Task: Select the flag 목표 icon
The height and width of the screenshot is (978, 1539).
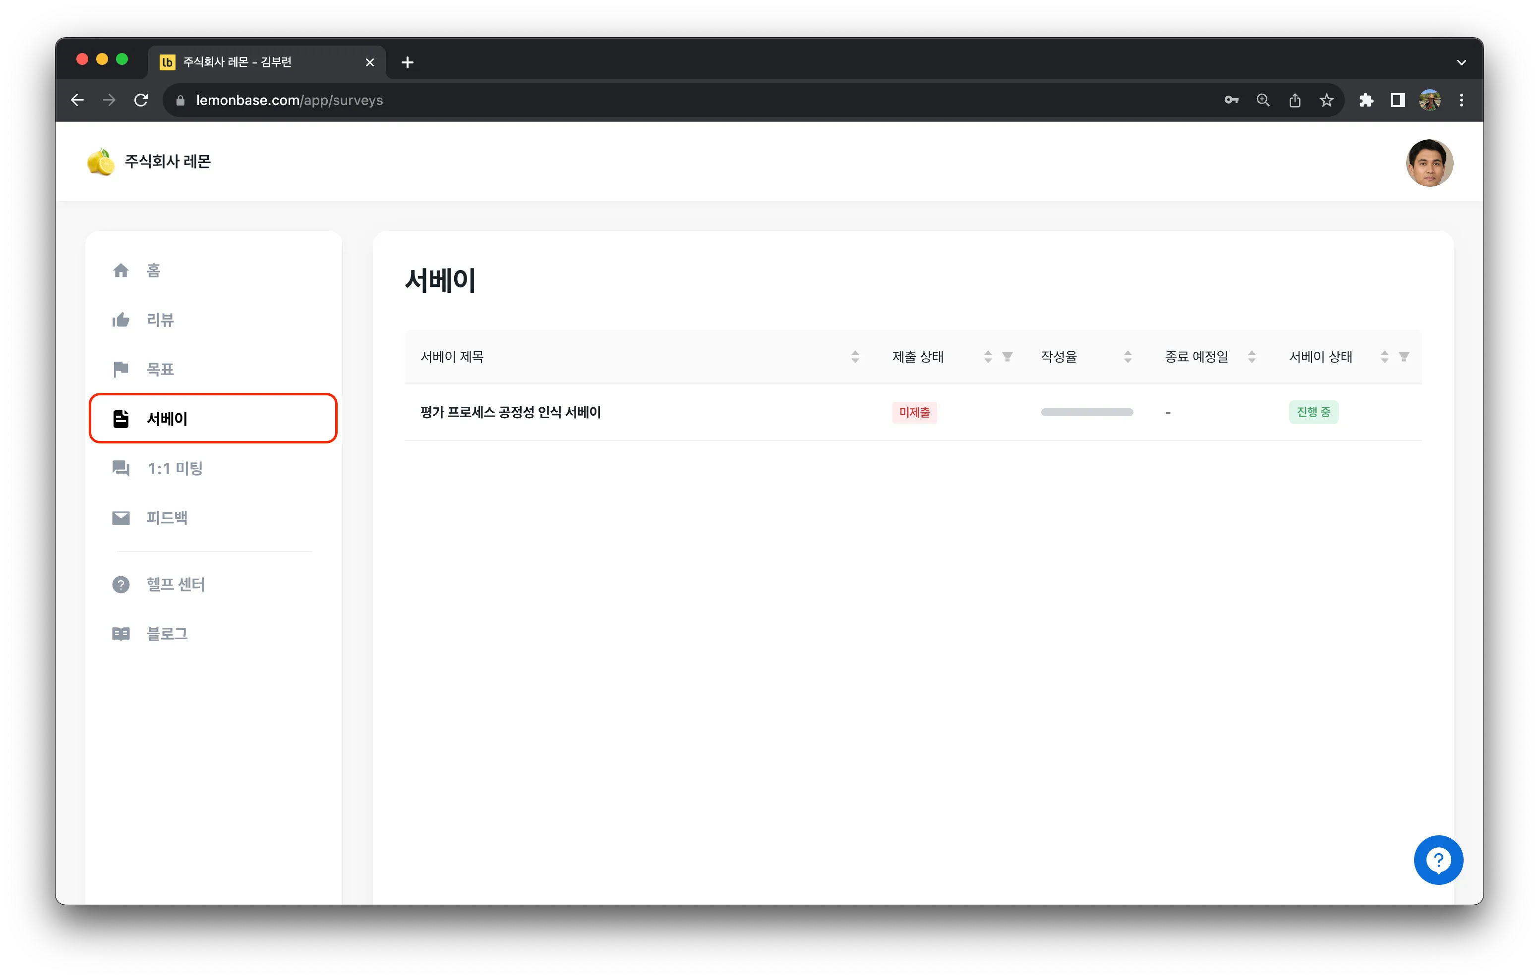Action: pos(121,369)
